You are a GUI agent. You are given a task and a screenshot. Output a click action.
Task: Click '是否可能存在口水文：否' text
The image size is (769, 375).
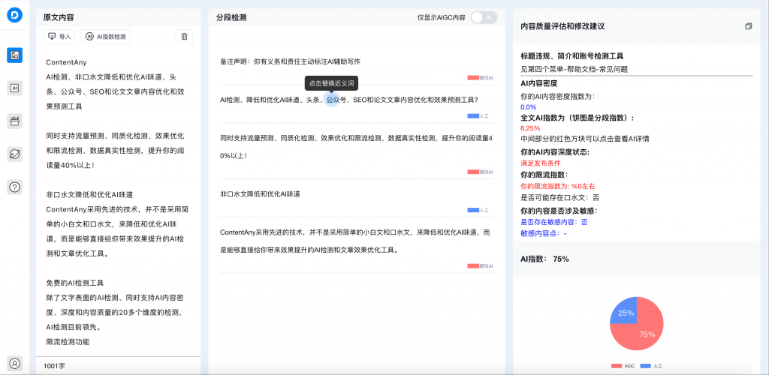pos(559,198)
